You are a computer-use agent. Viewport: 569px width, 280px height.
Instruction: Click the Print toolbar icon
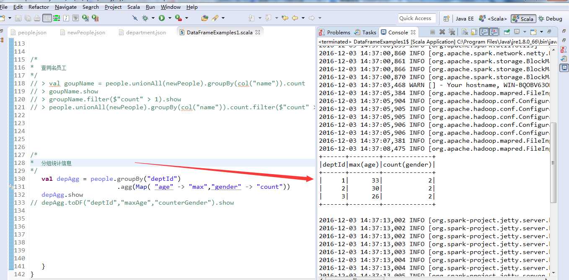pos(37,18)
